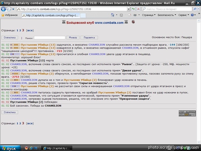The image size is (201, 151).
Task: Click the Подсветка button
Action: [89, 38]
